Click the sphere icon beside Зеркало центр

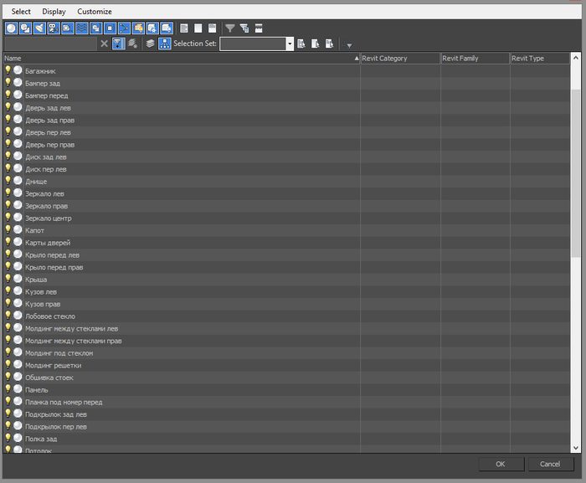18,217
